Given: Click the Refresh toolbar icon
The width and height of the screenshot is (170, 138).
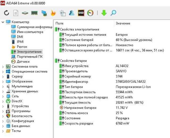Looking at the screenshot, I should 7,13.
